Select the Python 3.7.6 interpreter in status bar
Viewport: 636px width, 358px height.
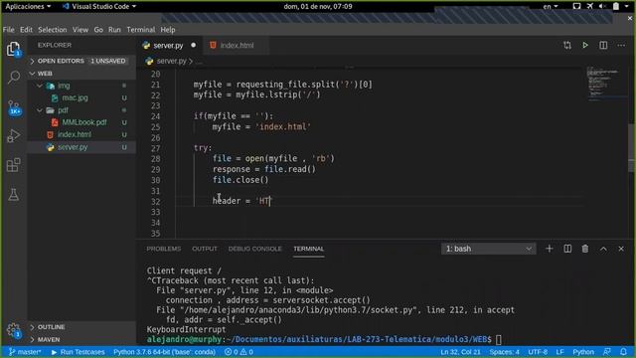click(x=164, y=352)
